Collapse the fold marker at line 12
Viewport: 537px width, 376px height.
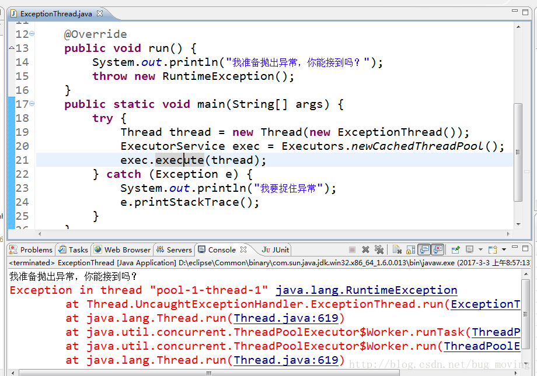tap(32, 34)
